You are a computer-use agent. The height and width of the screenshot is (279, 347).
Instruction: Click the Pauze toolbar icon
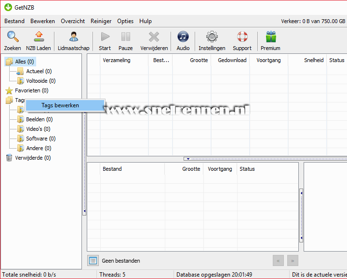tap(125, 37)
